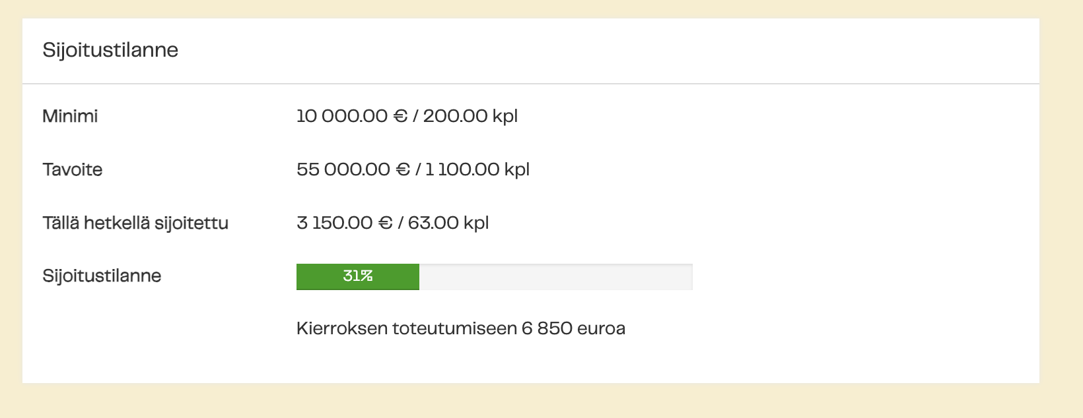Click the word 'Kierroksen' below the progress bar
1083x418 pixels.
pos(341,328)
